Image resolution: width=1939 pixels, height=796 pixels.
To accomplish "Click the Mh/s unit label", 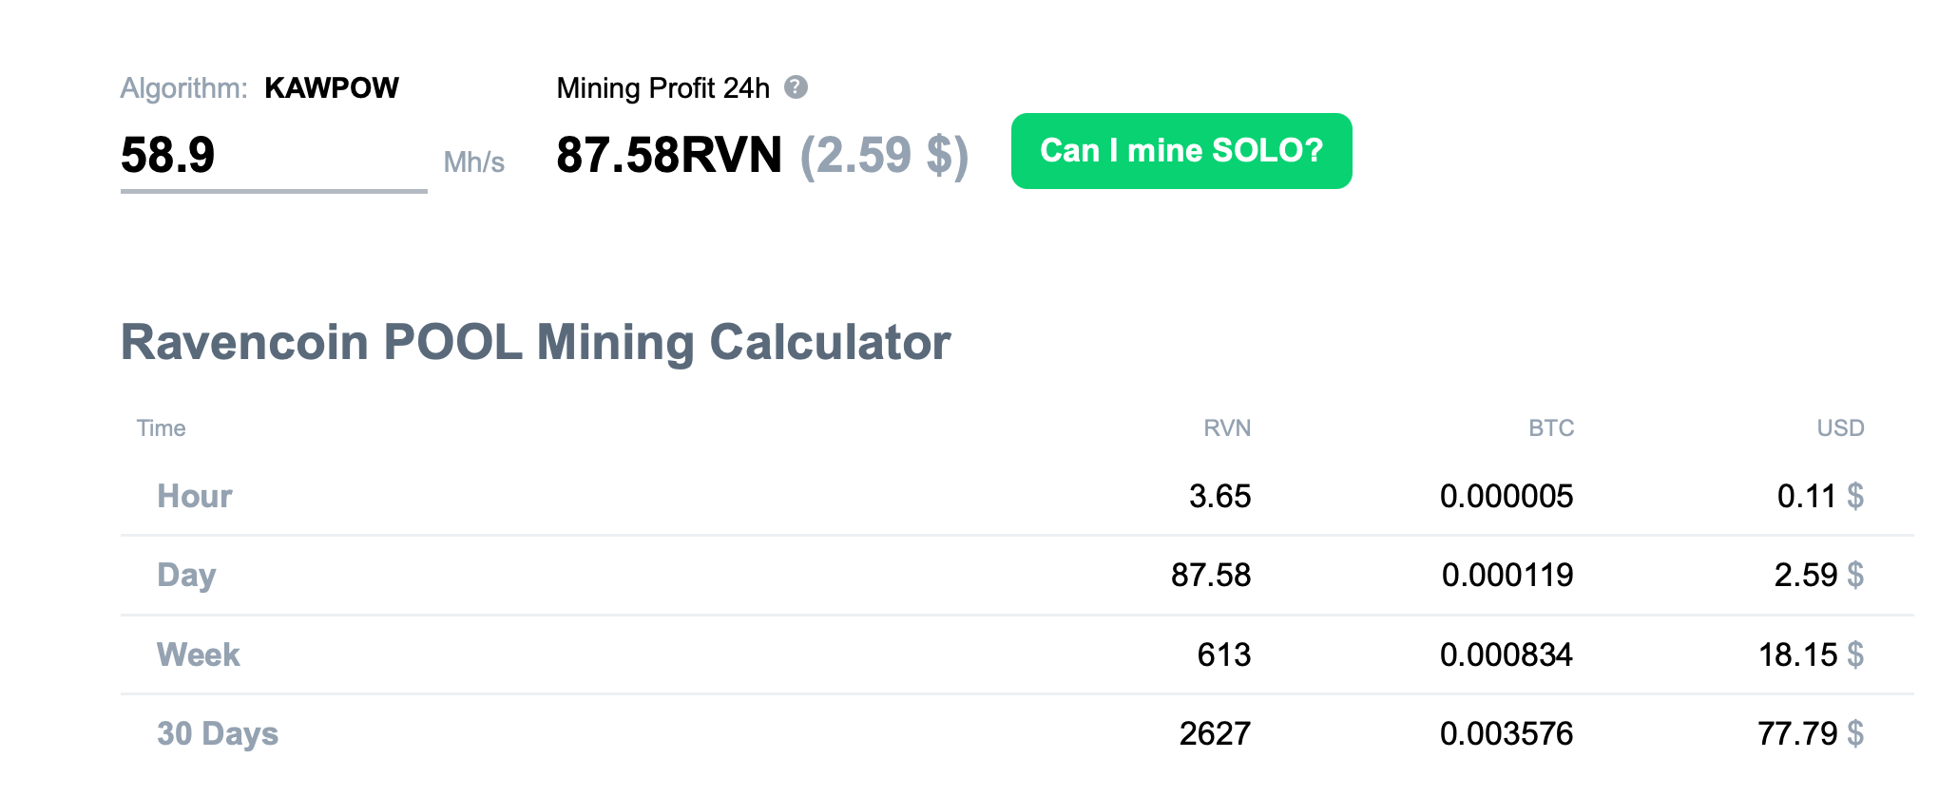I will [x=473, y=162].
